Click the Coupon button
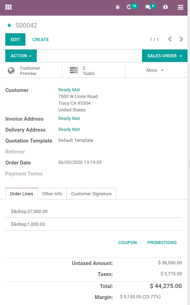Viewport: 190px width, 305px height. coord(127,243)
